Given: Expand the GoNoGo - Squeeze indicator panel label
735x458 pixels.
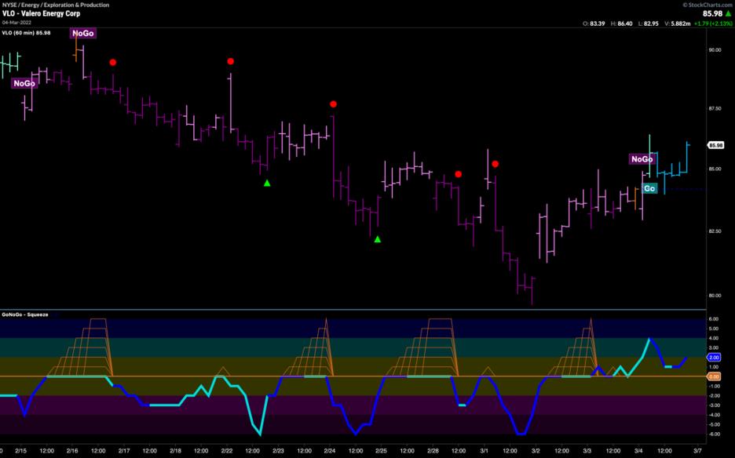Looking at the screenshot, I should coord(25,314).
